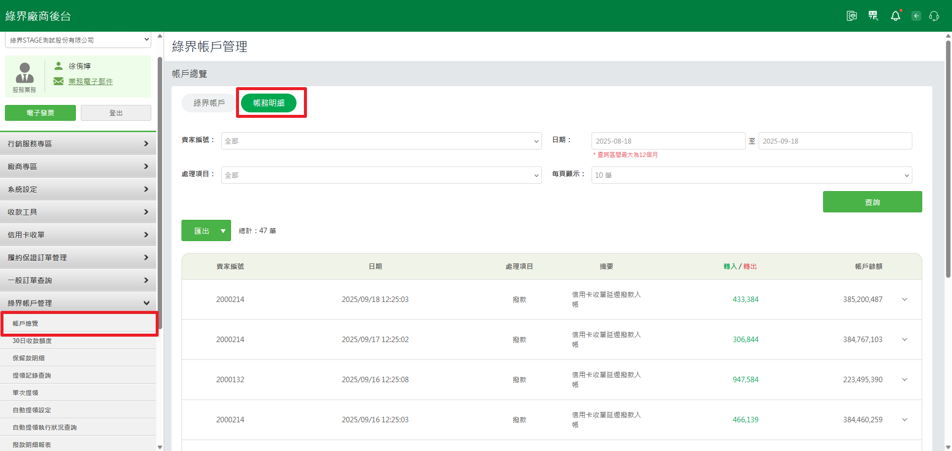Open the legal terms document icon

click(851, 16)
